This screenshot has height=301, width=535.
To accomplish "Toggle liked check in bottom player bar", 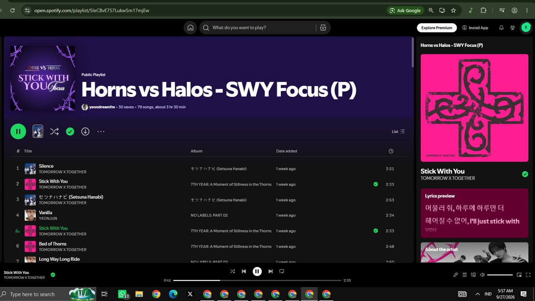I will [53, 275].
